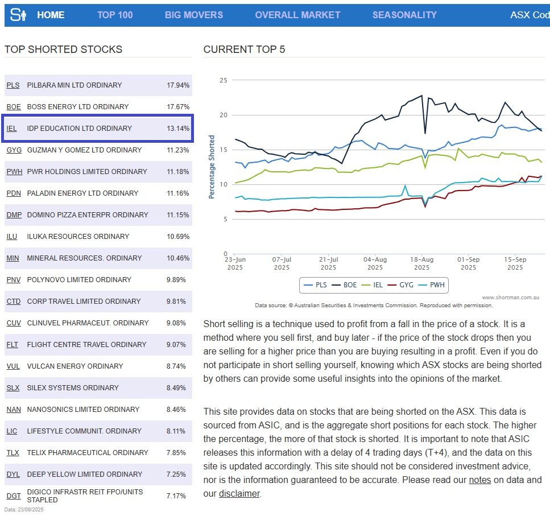Click the GYG Guzman Y Gomez ticker
Viewport: 550px width, 516px height.
[14, 150]
